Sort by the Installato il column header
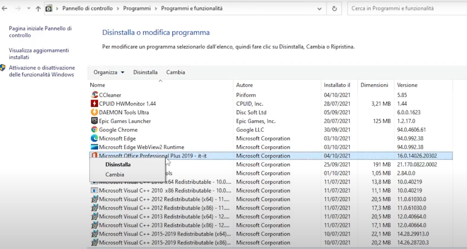The height and width of the screenshot is (249, 467). click(x=339, y=85)
